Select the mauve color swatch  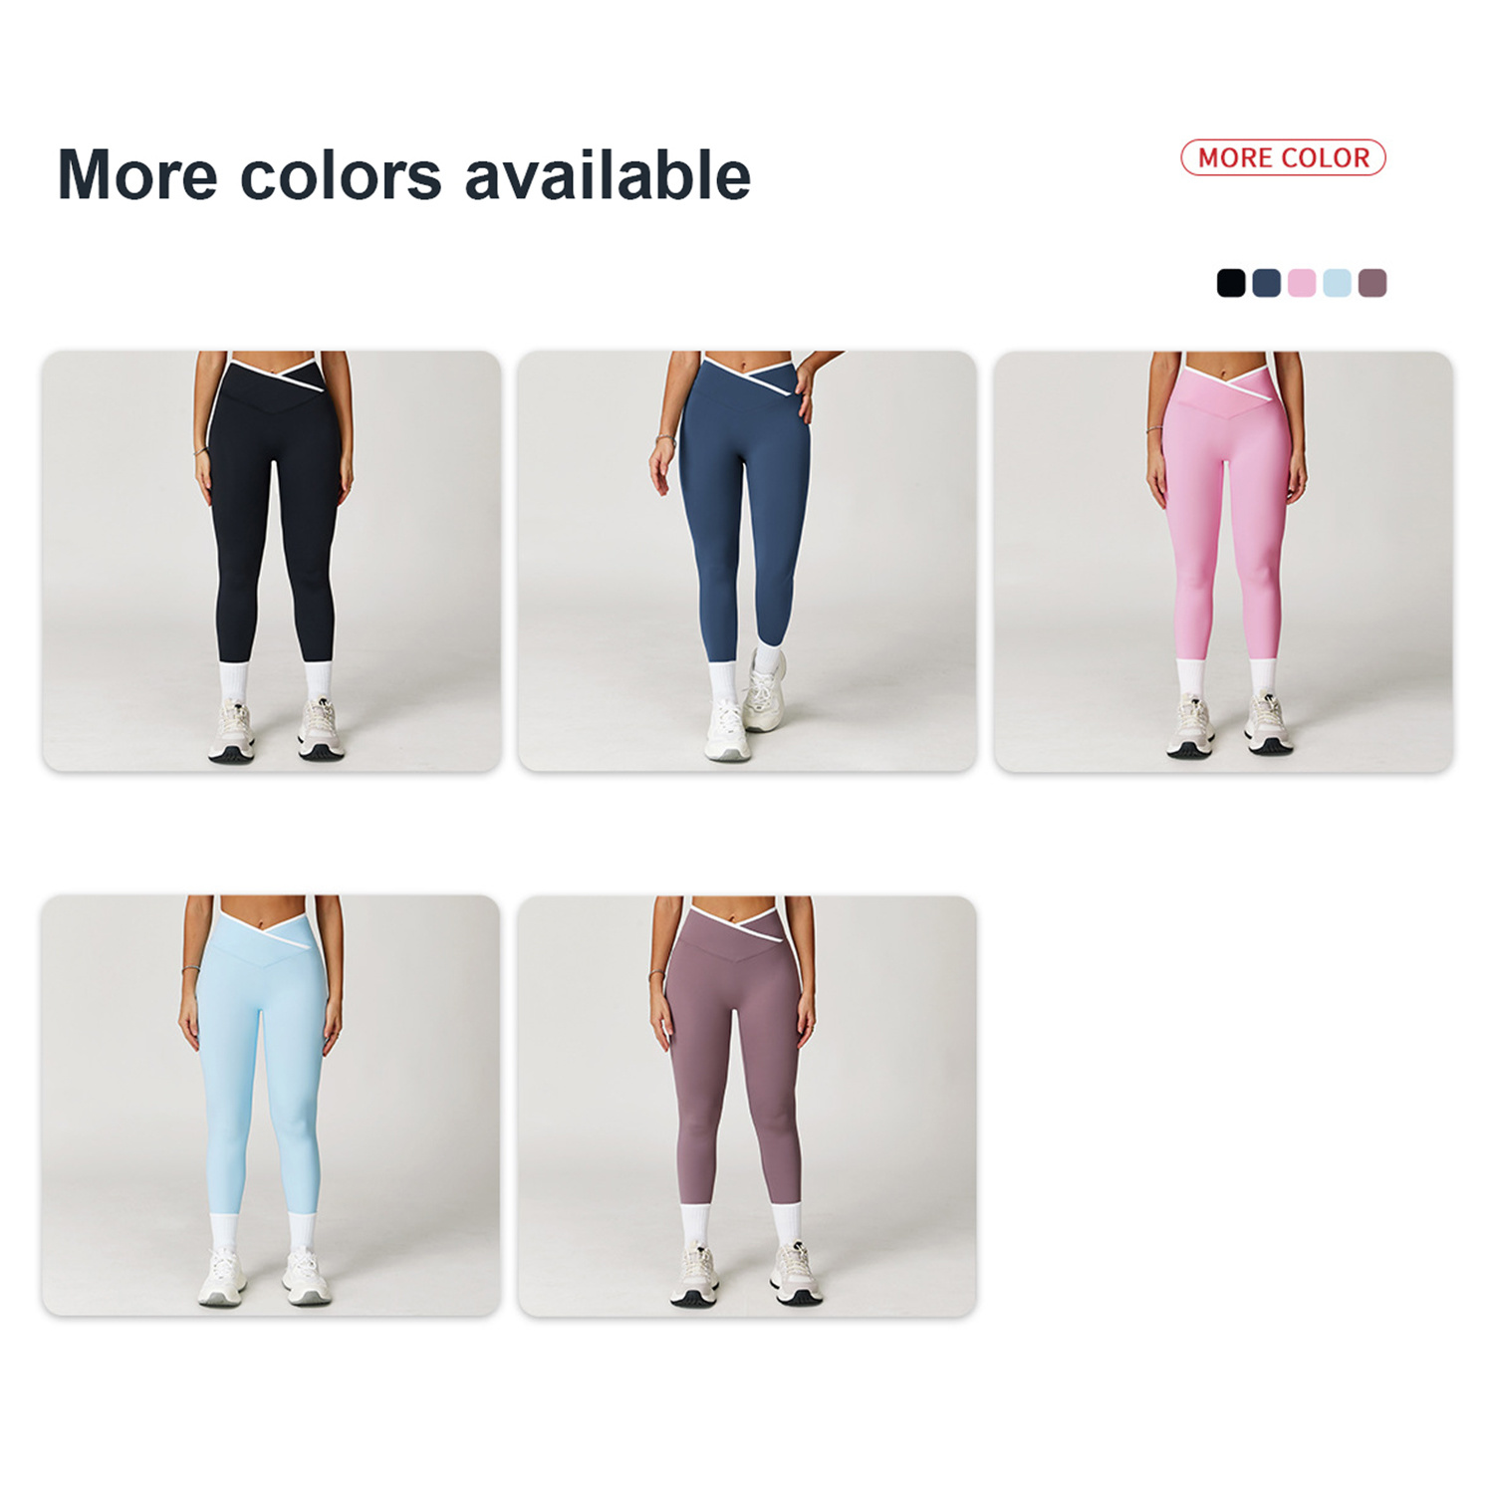1372,283
